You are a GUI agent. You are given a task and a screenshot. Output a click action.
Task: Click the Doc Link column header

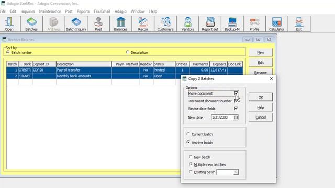click(235, 64)
